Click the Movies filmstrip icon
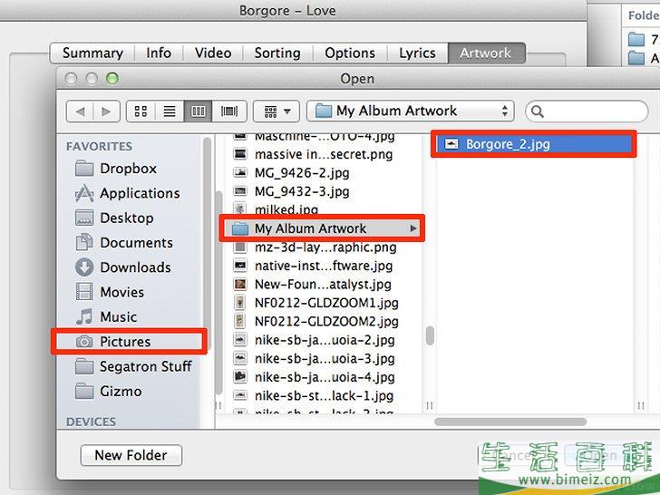The width and height of the screenshot is (660, 495). point(84,292)
